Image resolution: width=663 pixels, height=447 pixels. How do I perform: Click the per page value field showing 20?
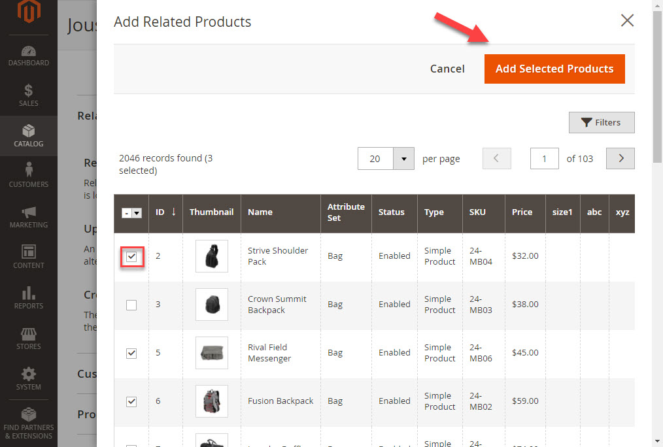tap(375, 158)
